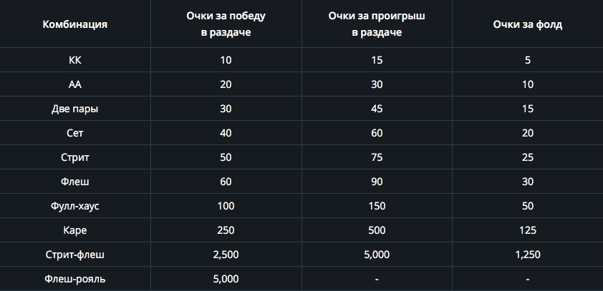Screen dimensions: 603x291
Task: Click the Две пары row label
Action: (x=75, y=109)
